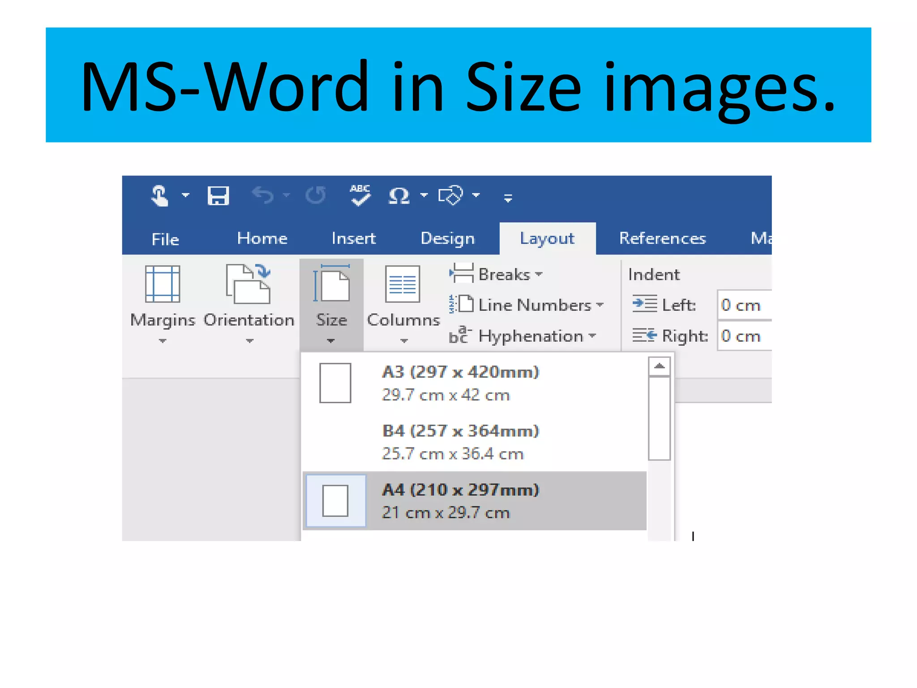The width and height of the screenshot is (917, 688).
Task: Switch to the References tab
Action: coord(662,238)
